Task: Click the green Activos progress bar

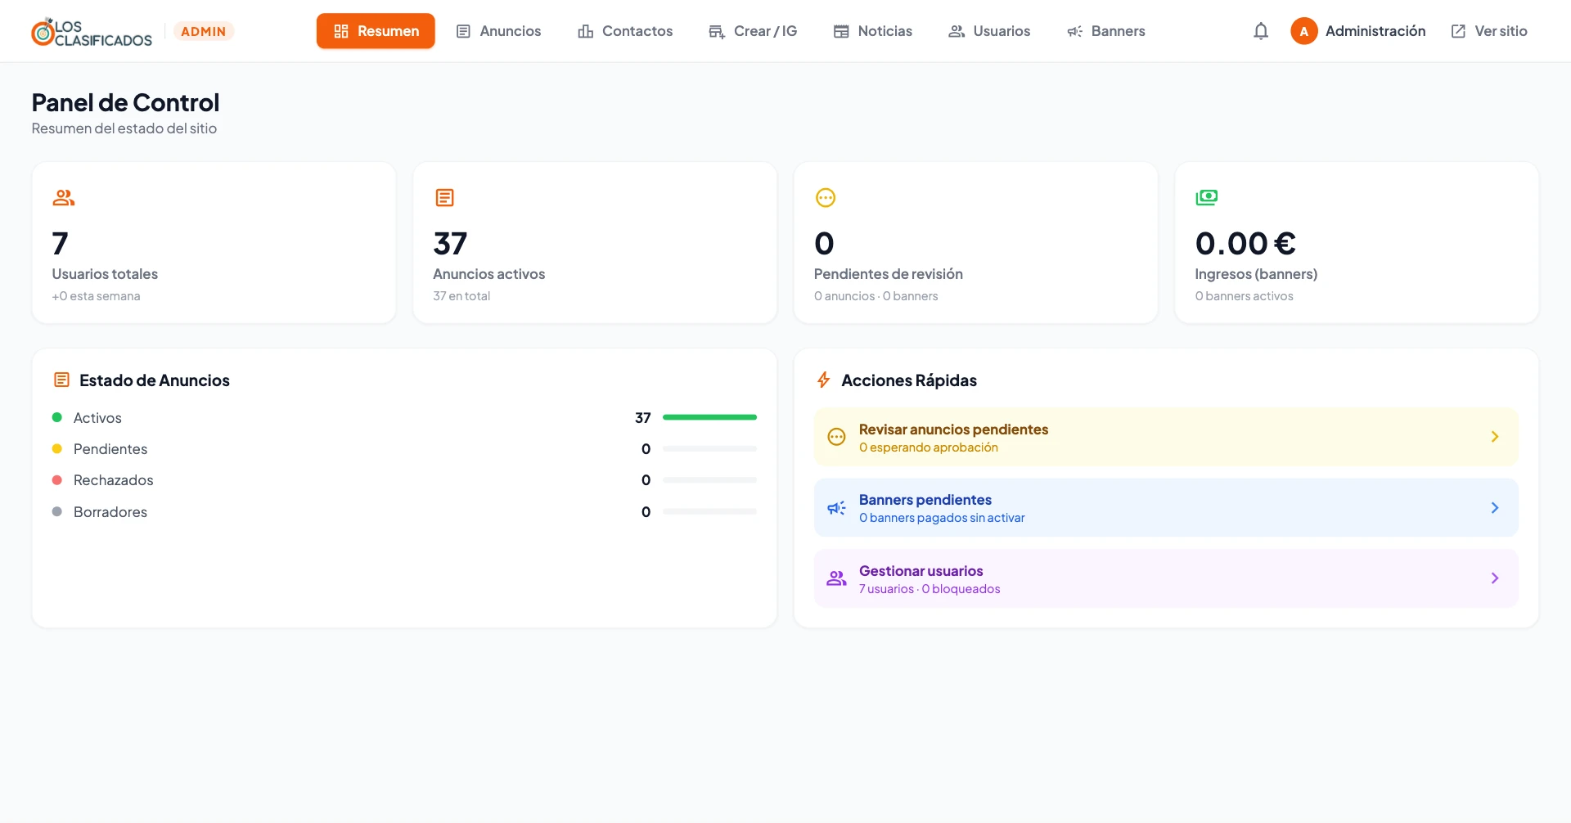Action: 709,417
